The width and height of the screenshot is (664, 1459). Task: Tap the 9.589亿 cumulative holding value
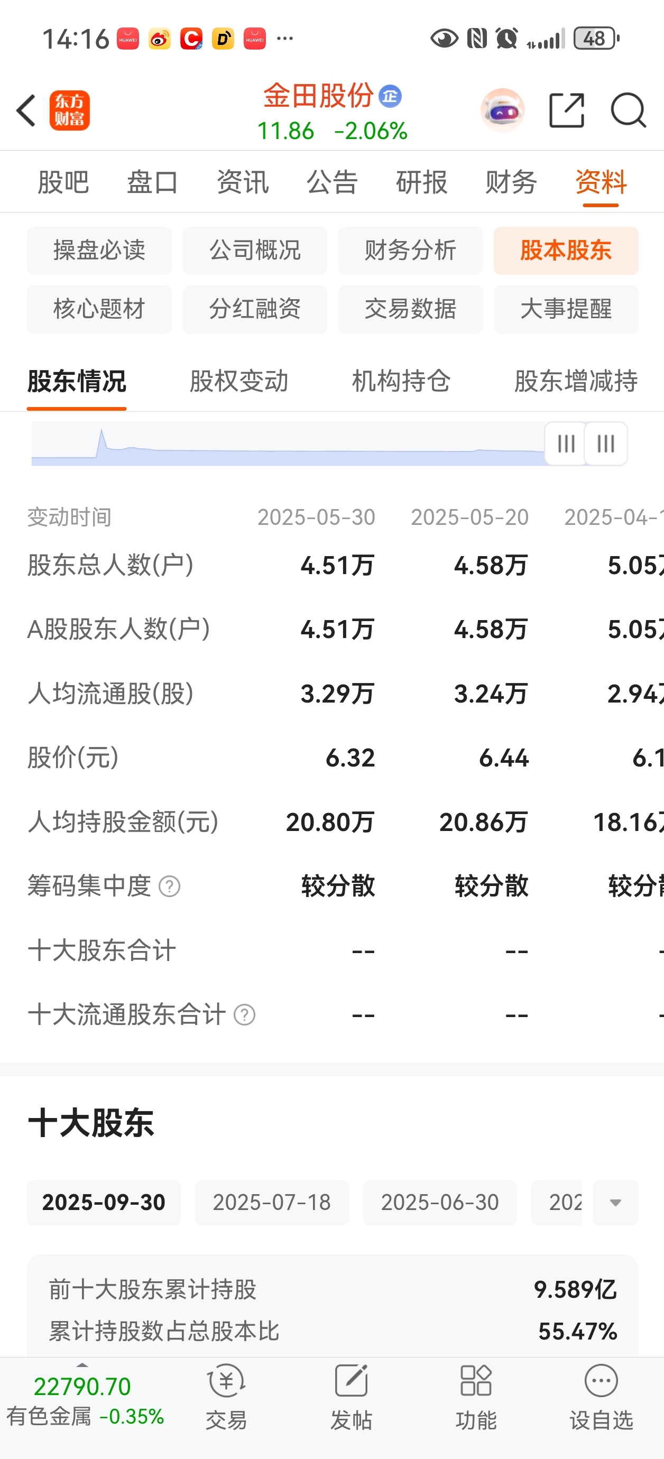click(575, 1290)
